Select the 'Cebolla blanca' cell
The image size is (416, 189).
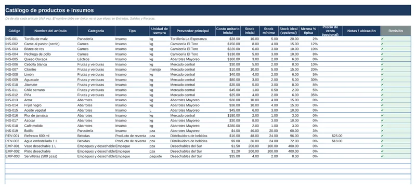(x=50, y=64)
